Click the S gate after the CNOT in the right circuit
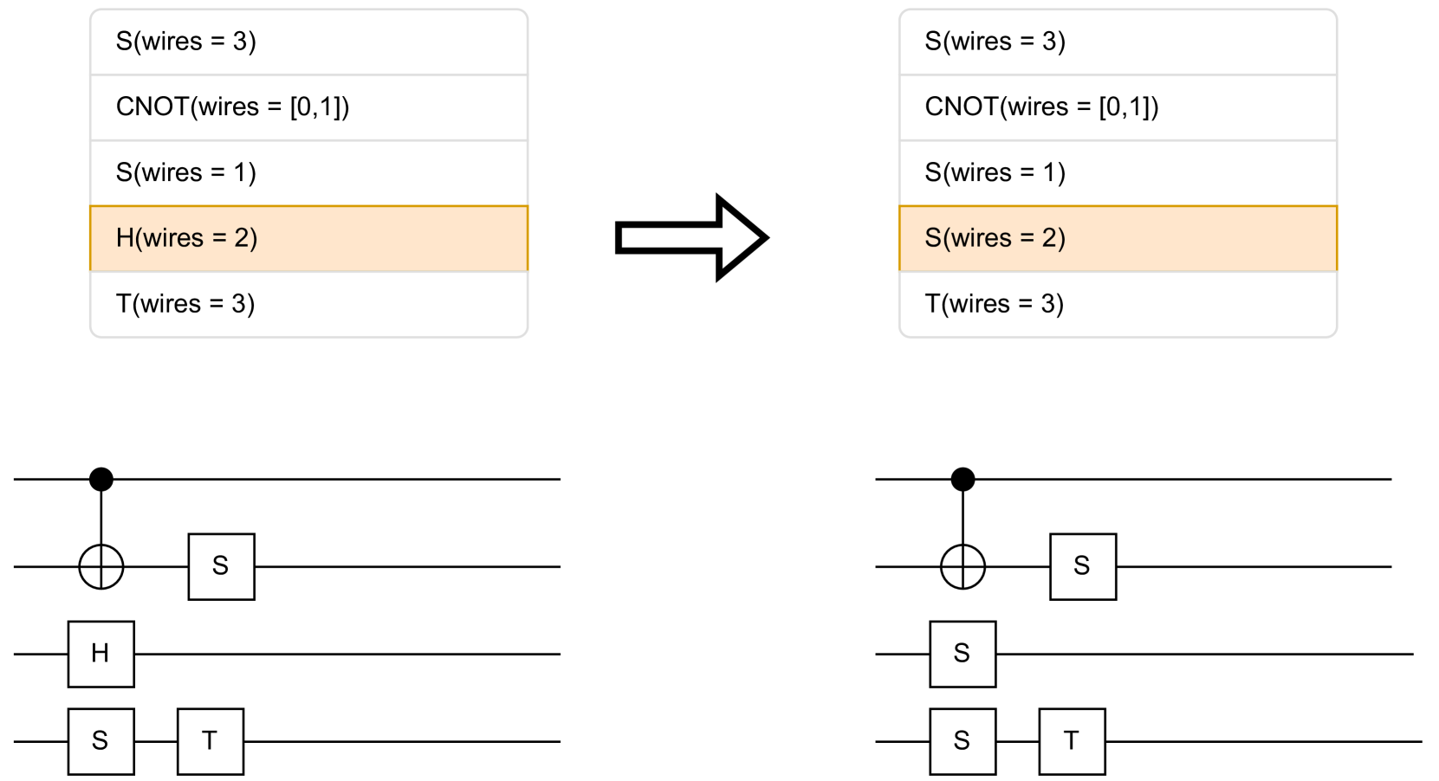Image resolution: width=1439 pixels, height=781 pixels. (1082, 566)
